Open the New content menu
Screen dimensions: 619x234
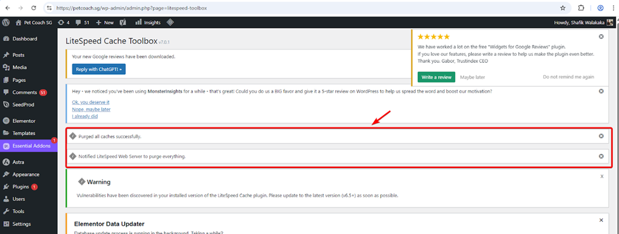[105, 22]
